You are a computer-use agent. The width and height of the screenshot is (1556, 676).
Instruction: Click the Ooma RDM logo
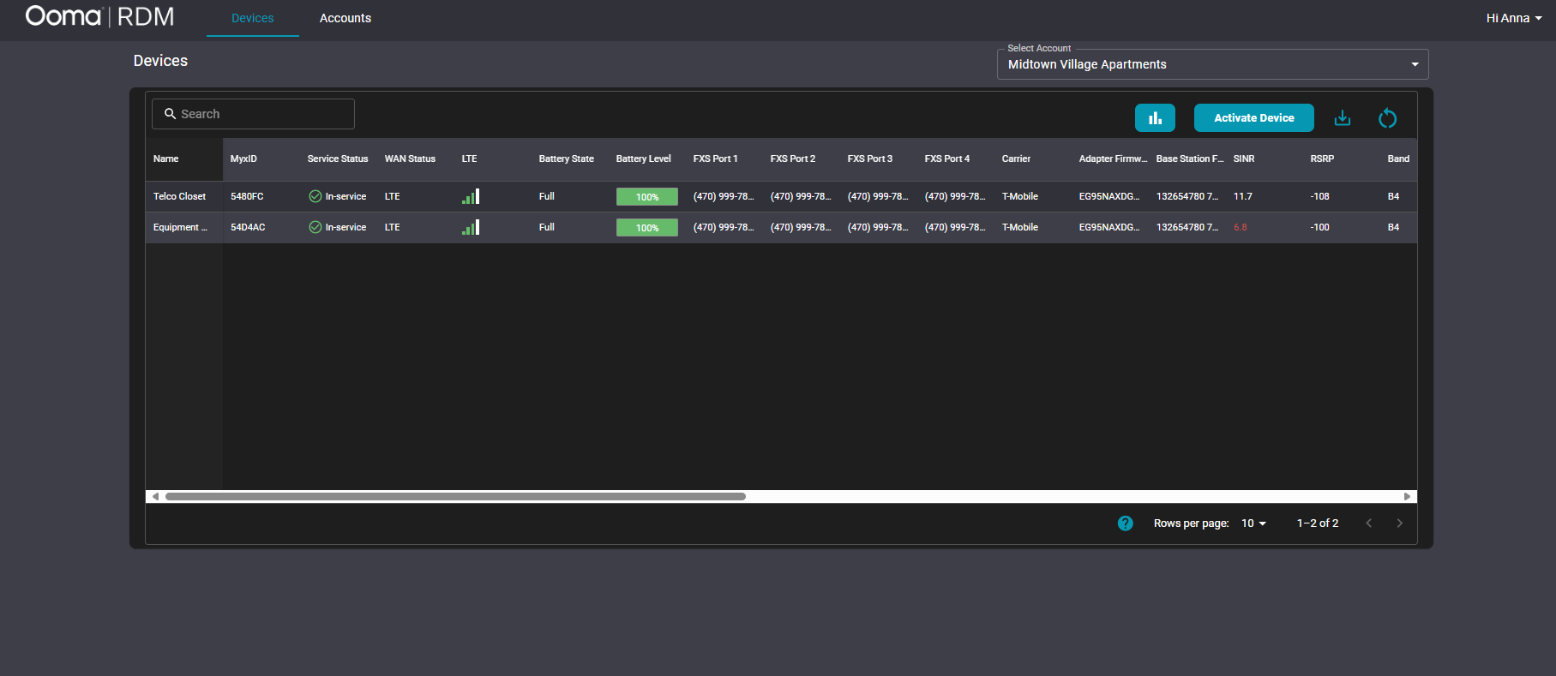pyautogui.click(x=99, y=17)
